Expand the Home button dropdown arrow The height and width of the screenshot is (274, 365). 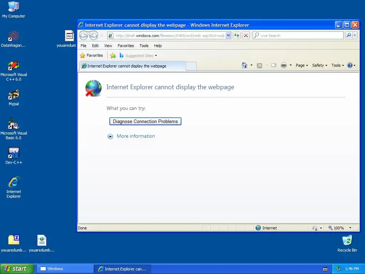coord(251,65)
